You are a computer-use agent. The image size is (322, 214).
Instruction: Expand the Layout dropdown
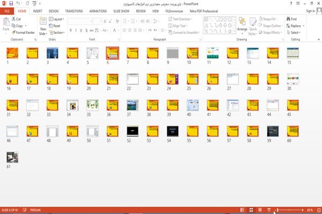pyautogui.click(x=56, y=19)
